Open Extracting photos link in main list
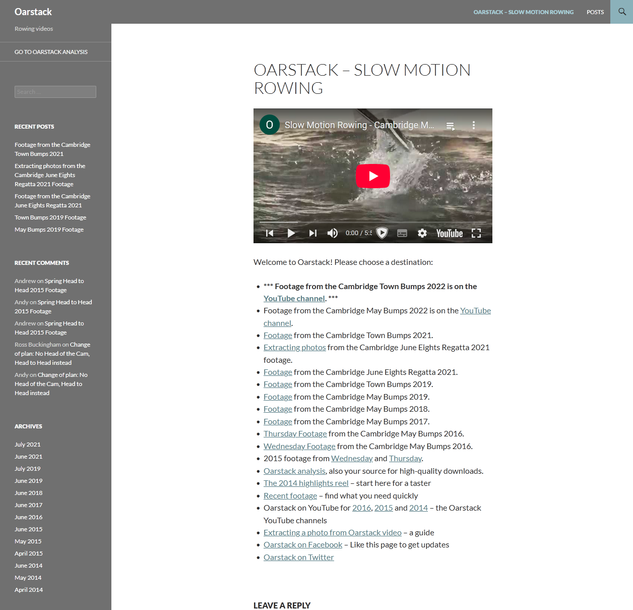Image resolution: width=633 pixels, height=610 pixels. [x=295, y=348]
